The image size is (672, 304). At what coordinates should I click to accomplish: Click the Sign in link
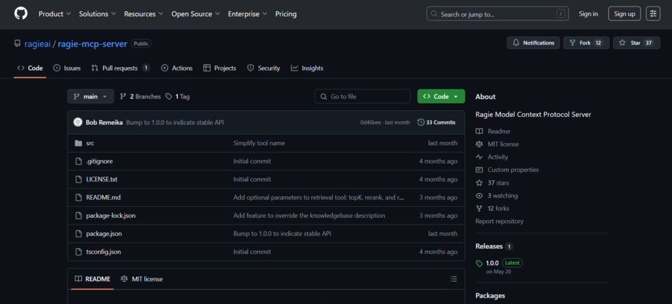point(589,14)
